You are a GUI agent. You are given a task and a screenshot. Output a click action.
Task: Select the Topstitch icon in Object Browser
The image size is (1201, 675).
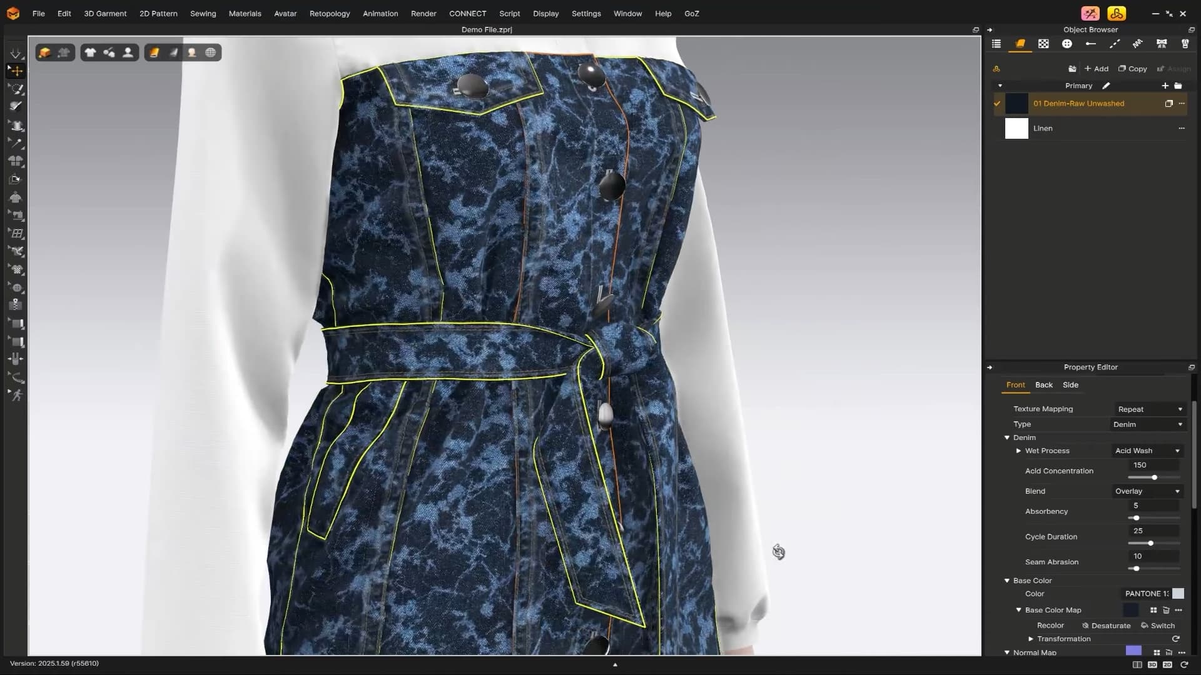click(1115, 44)
